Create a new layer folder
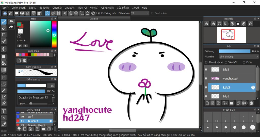The image size is (260, 137). pos(231,103)
